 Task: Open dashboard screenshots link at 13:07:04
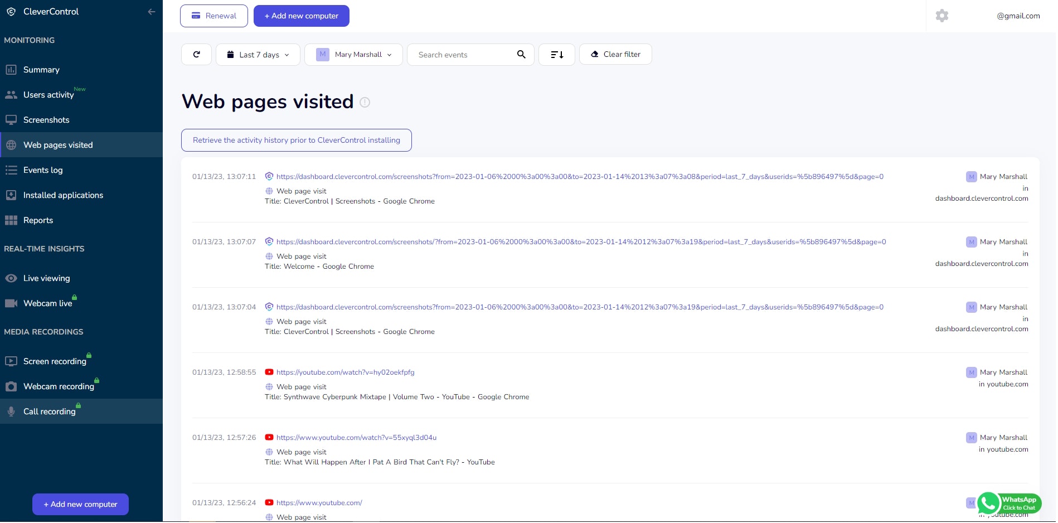point(580,307)
